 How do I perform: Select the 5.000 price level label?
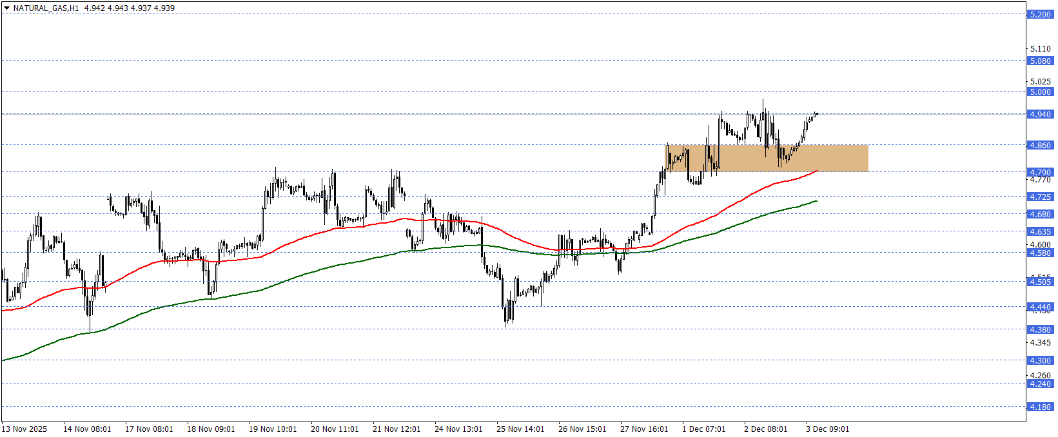1039,92
